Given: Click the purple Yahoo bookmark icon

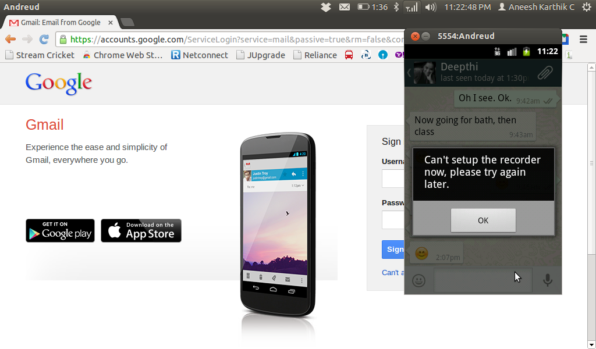Looking at the screenshot, I should coord(399,55).
